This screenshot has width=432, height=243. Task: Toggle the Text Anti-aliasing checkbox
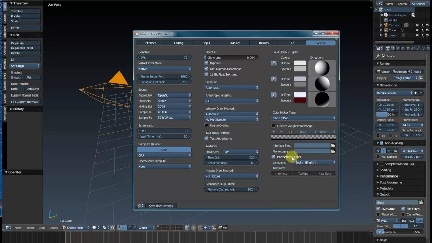[206, 138]
